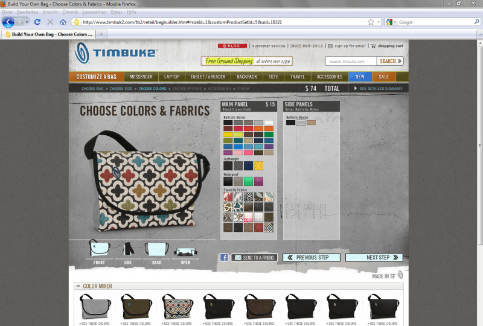Click Customize a Bag tab

(x=97, y=77)
